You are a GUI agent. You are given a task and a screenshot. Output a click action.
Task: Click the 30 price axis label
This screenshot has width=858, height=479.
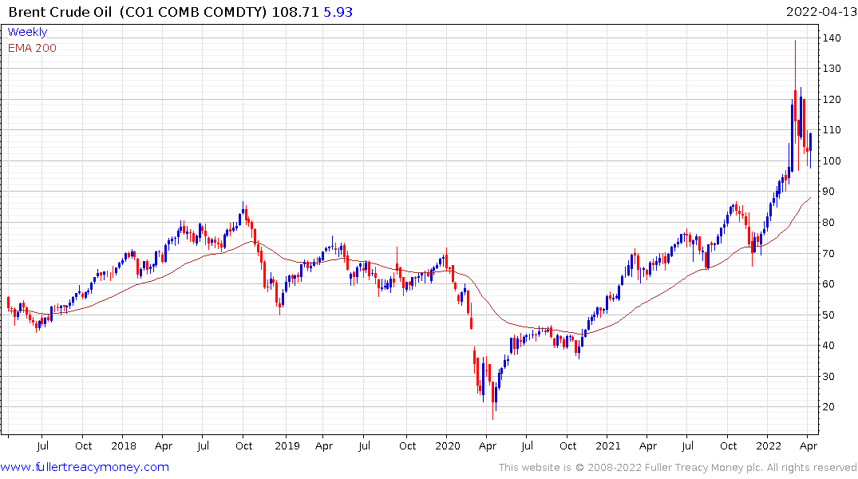[828, 376]
